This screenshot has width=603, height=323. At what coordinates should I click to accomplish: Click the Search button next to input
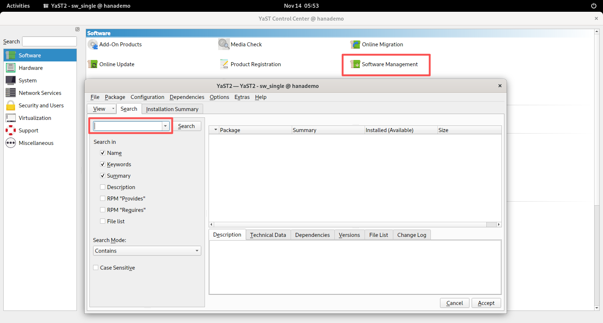click(x=187, y=126)
